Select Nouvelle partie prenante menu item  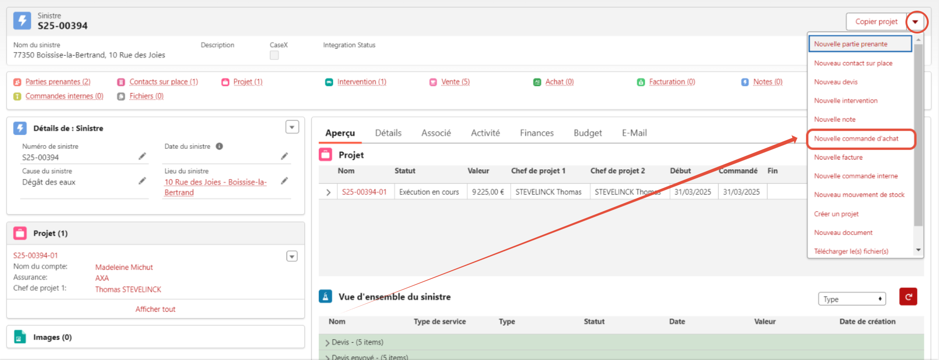coord(860,44)
